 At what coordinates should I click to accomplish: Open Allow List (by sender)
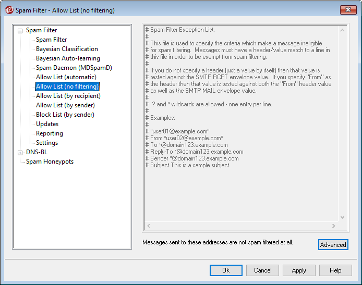[65, 105]
